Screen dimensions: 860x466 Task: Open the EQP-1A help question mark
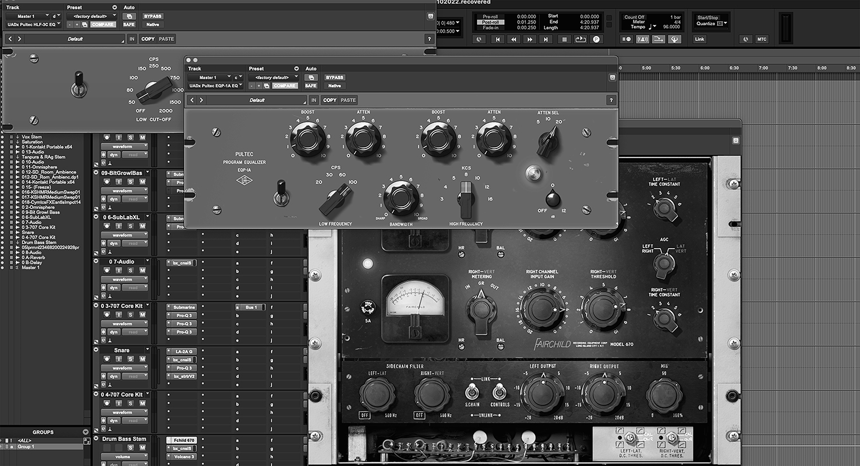(611, 100)
